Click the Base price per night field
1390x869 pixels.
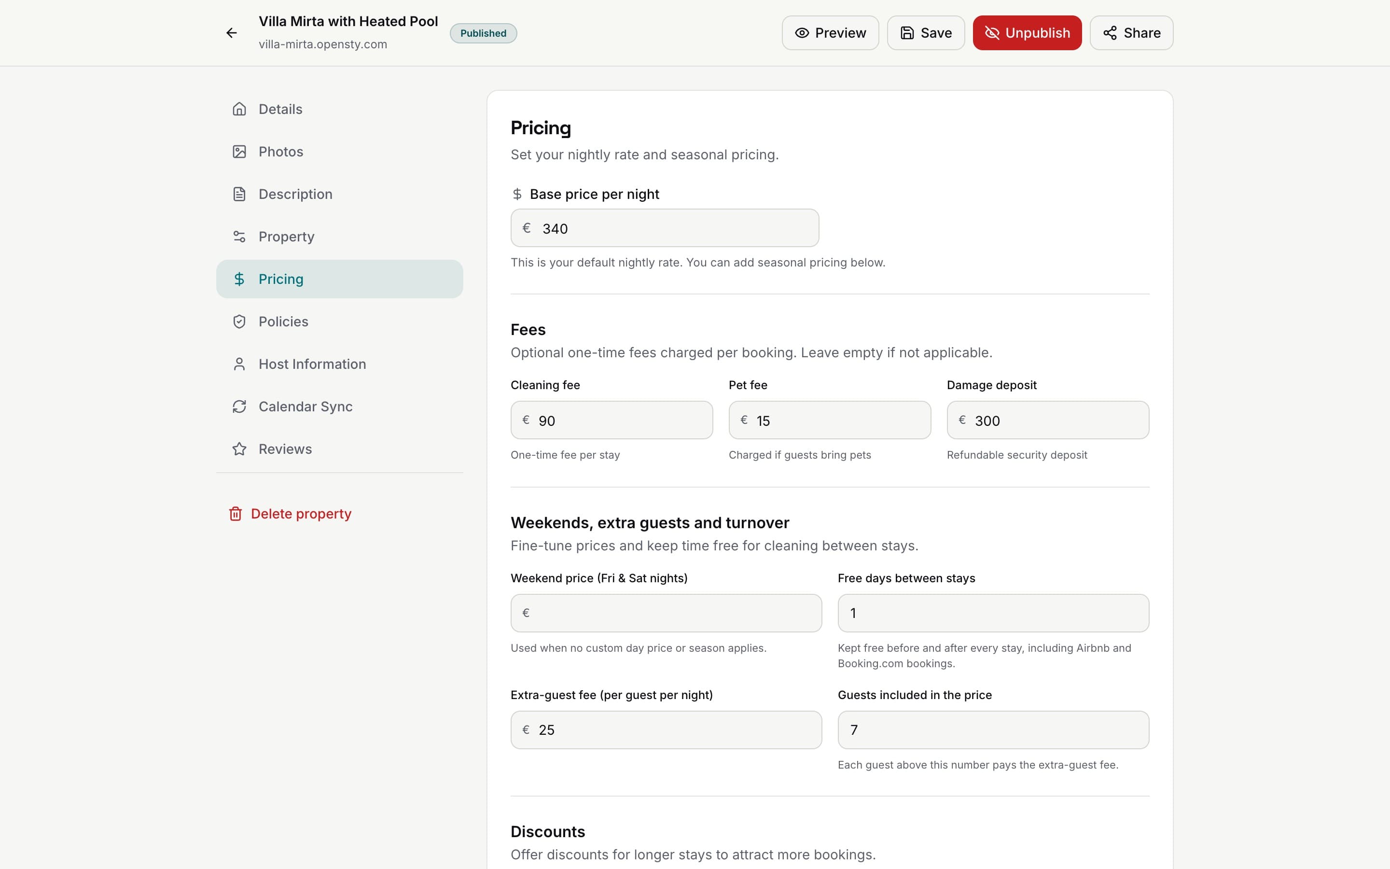pyautogui.click(x=665, y=228)
